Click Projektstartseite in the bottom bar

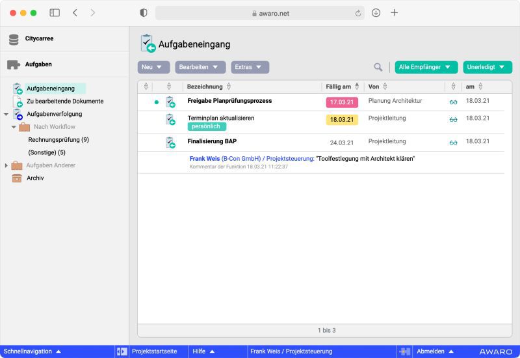click(x=154, y=351)
